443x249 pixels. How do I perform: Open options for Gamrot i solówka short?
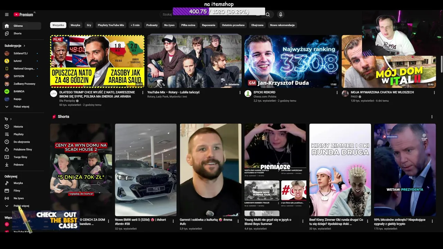point(238,221)
